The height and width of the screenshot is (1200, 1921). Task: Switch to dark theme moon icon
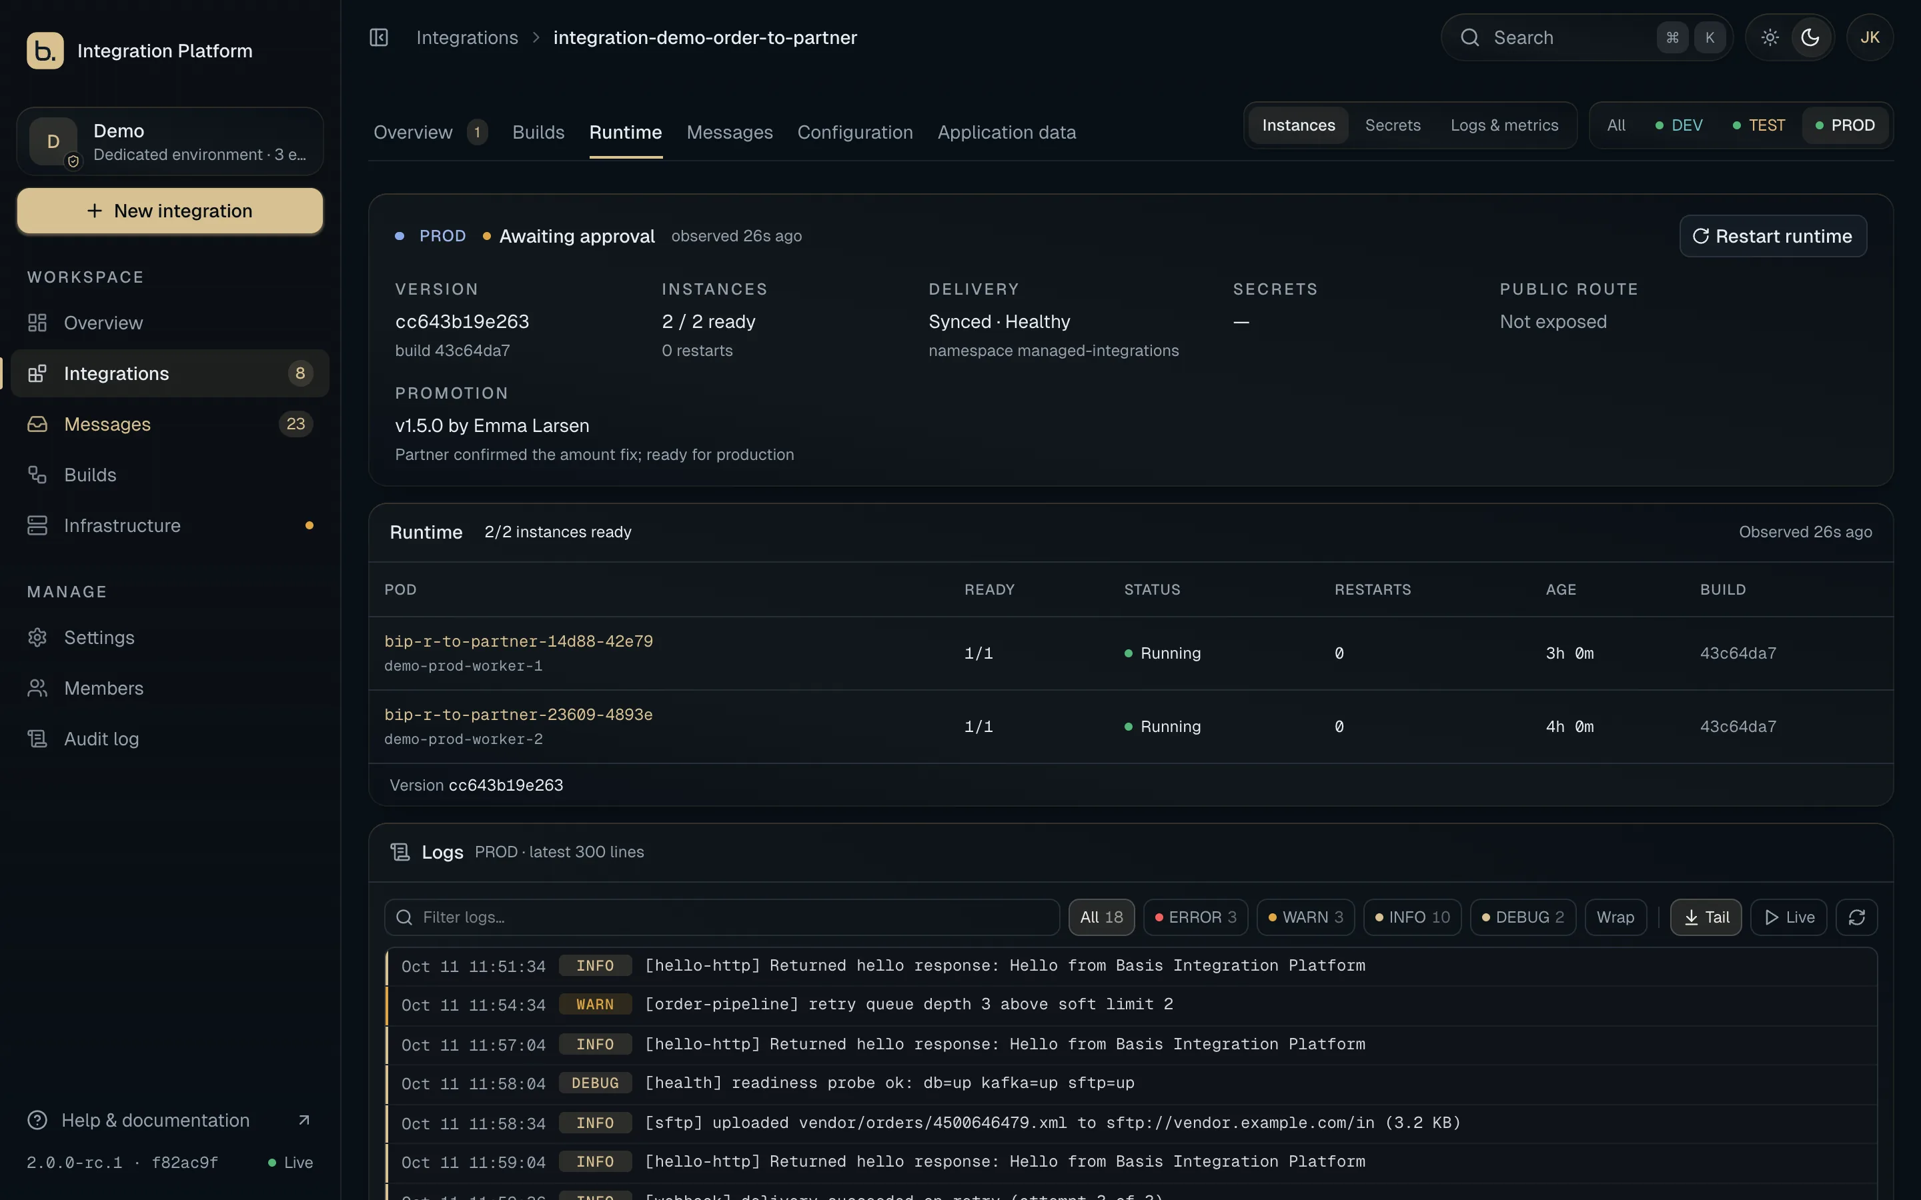pos(1810,37)
